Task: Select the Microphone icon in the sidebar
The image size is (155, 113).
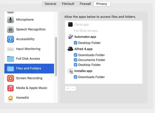Action: pos(11,20)
